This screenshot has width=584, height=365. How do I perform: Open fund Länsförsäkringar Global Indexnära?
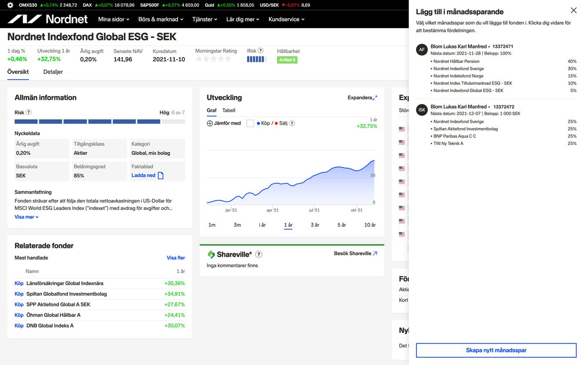pyautogui.click(x=65, y=283)
